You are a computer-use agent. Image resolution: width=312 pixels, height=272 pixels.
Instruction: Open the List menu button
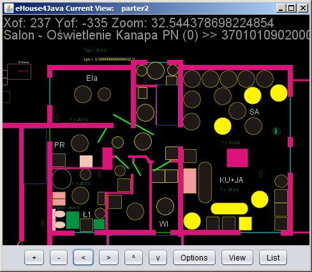point(273,257)
